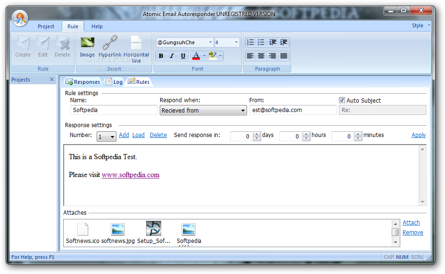Image resolution: width=445 pixels, height=274 pixels.
Task: Click the days number field
Action: (241, 136)
